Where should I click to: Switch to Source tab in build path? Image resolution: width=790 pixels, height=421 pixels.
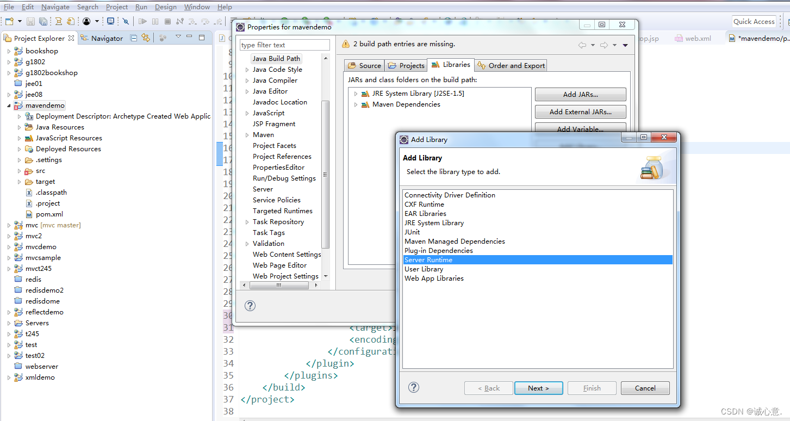tap(364, 65)
